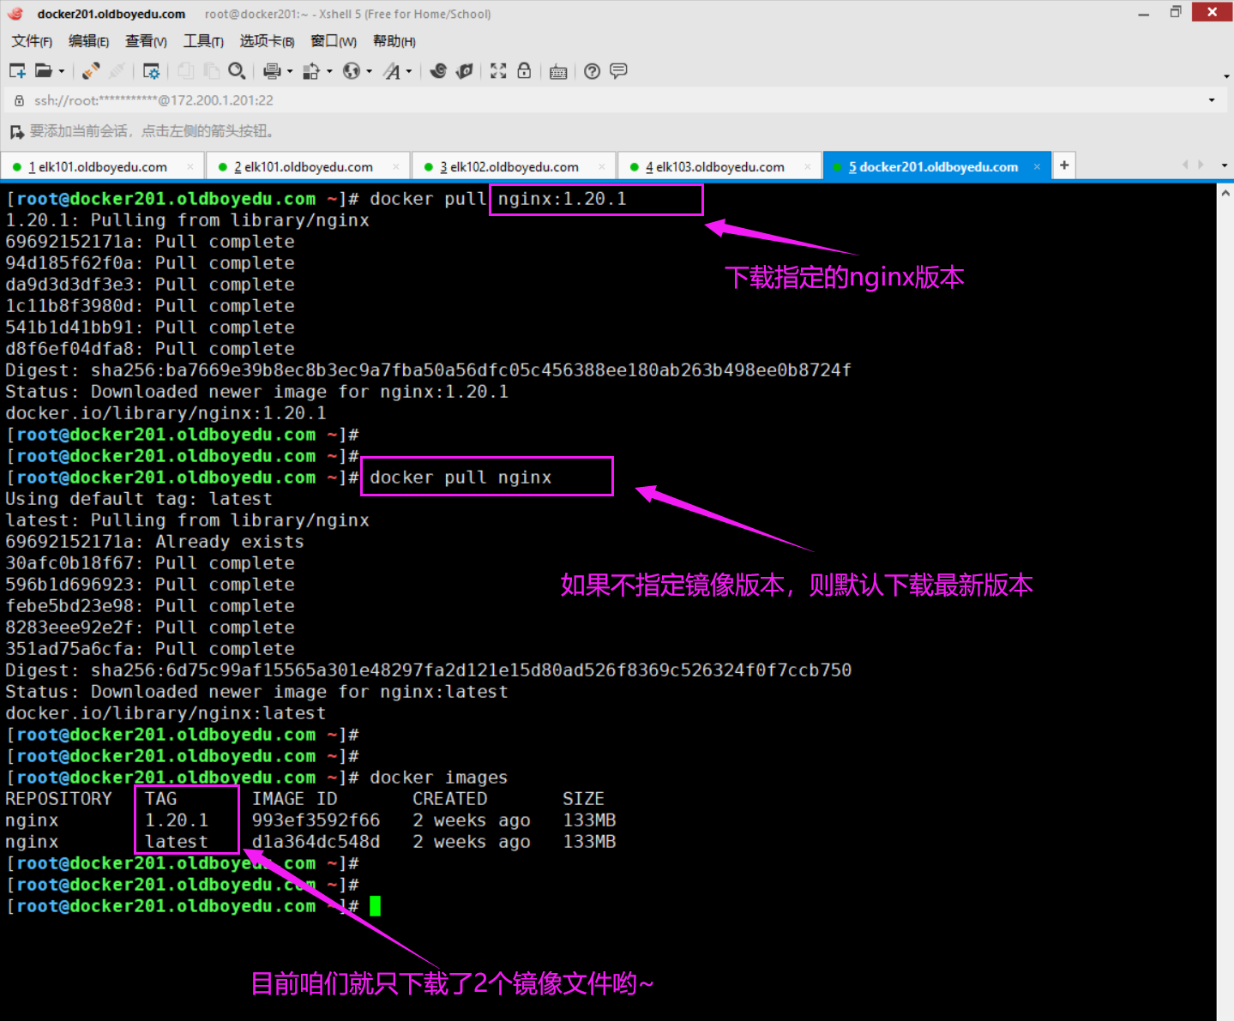Click the Find magnifier icon
Viewport: 1234px width, 1021px height.
click(x=237, y=71)
